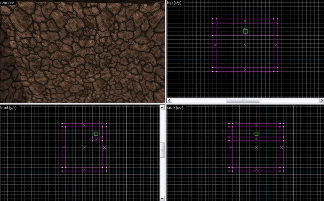Screen dimensions: 324x201
Task: Click the top (x/y) viewport label
Action: coord(175,3)
